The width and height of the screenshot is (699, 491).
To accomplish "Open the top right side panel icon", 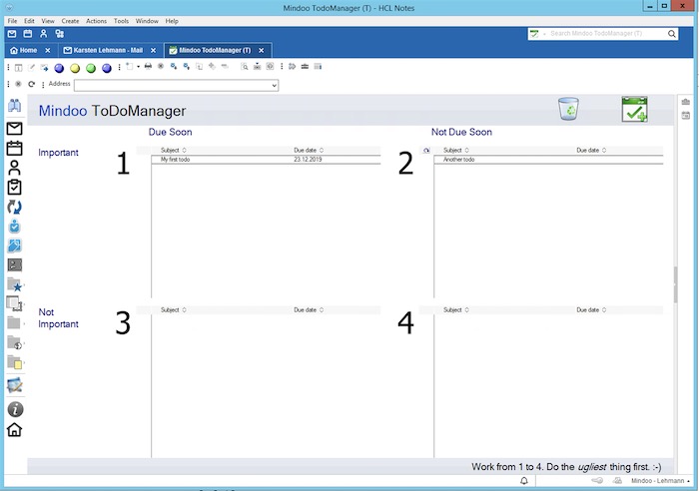I will coord(686,102).
